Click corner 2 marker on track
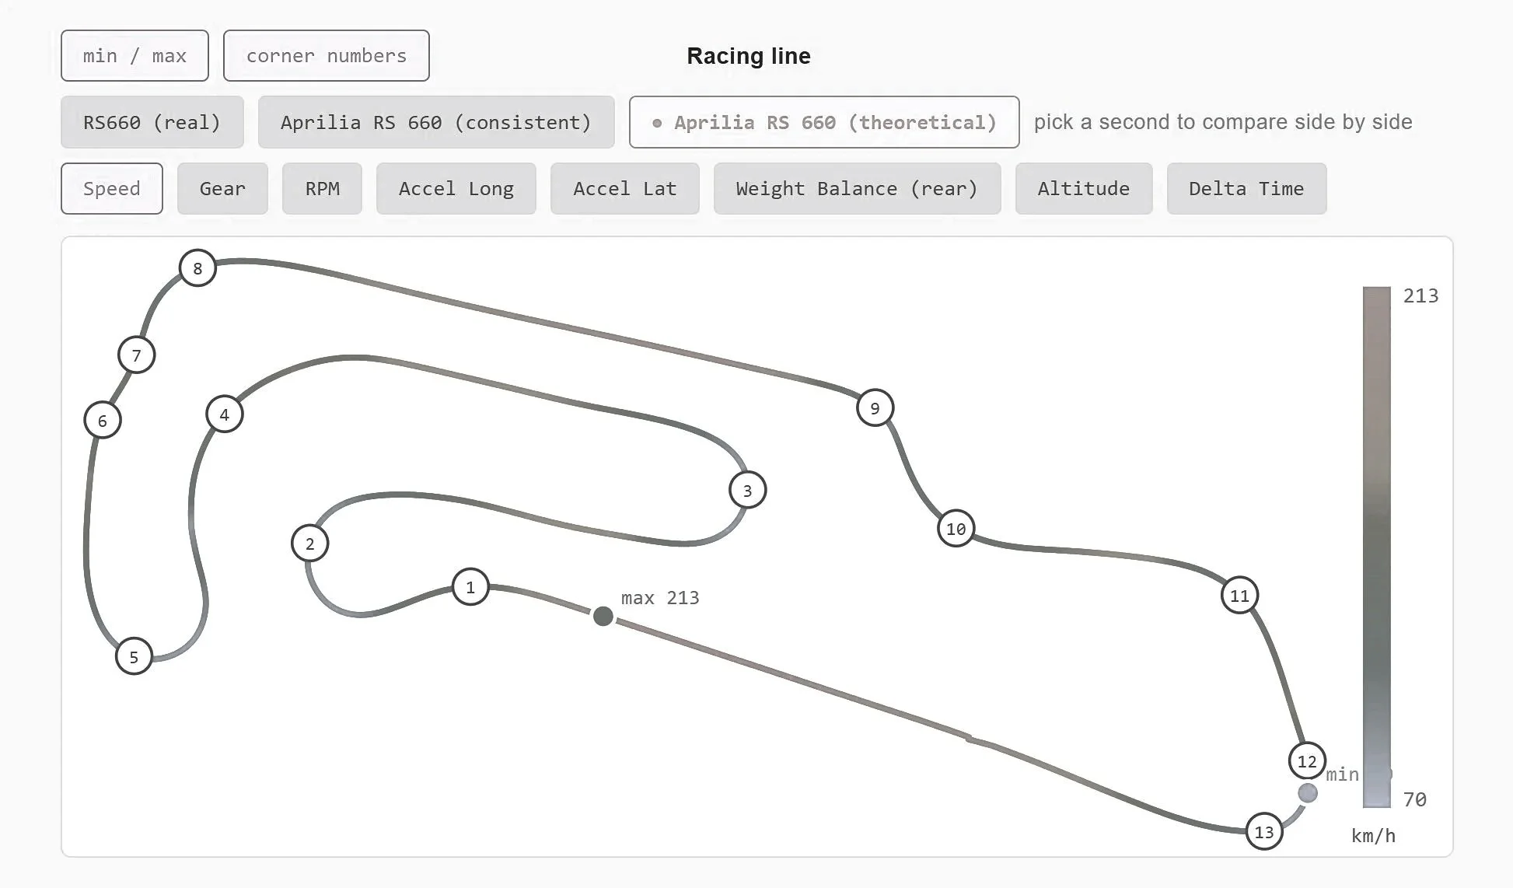Screen dimensions: 1513x888 tap(310, 544)
